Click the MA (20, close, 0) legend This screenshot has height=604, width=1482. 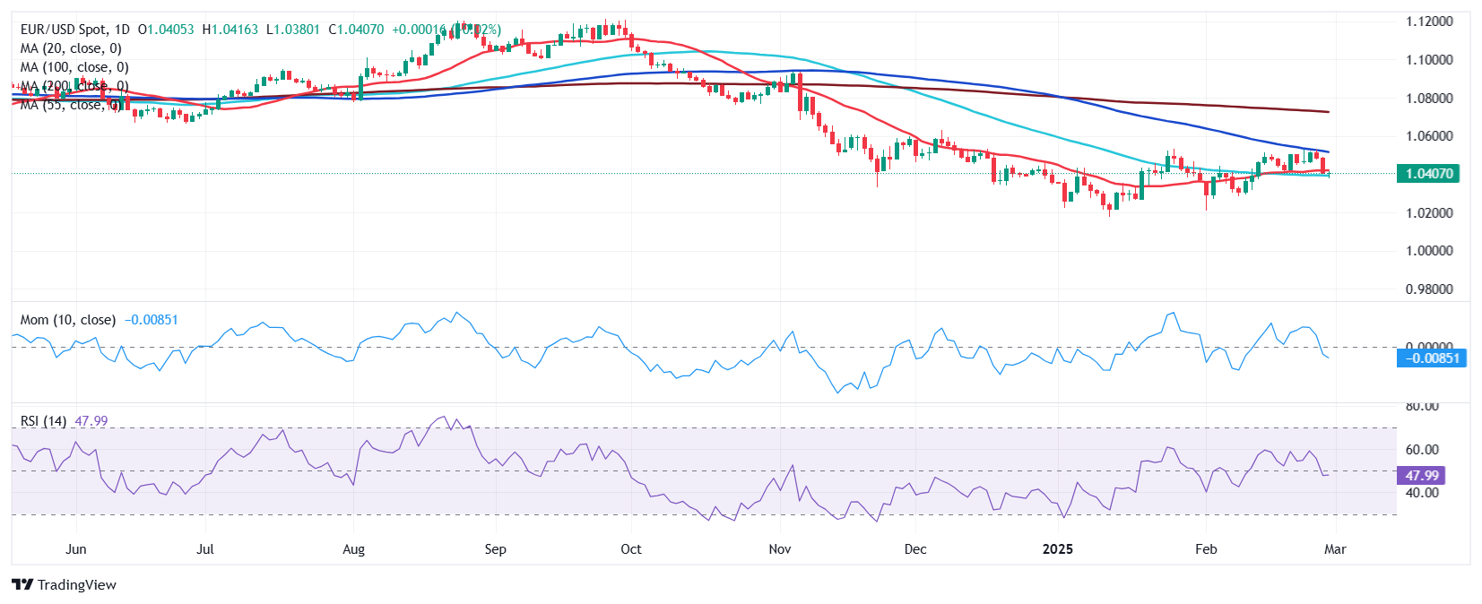(71, 48)
